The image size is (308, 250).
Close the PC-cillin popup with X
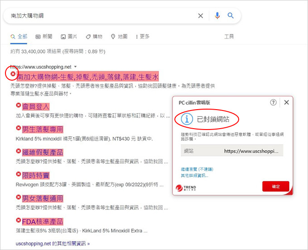(x=286, y=102)
